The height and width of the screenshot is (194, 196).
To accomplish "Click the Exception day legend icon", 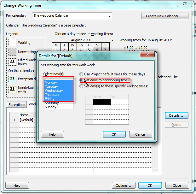I will click(12, 79).
